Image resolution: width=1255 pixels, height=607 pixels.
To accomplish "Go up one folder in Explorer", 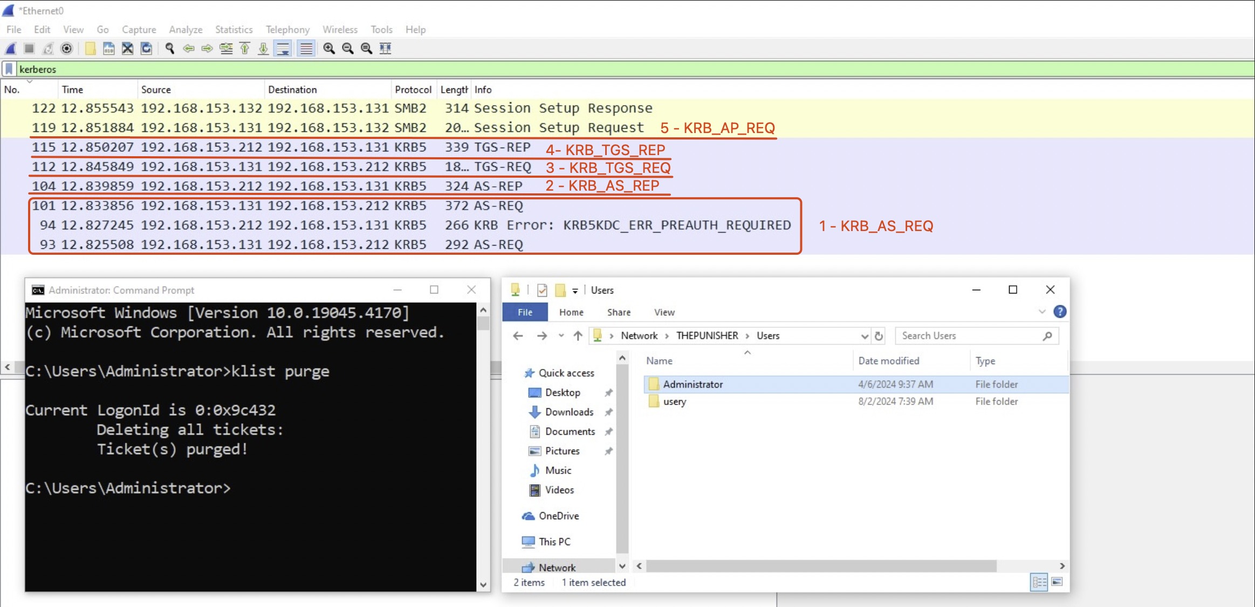I will click(578, 336).
